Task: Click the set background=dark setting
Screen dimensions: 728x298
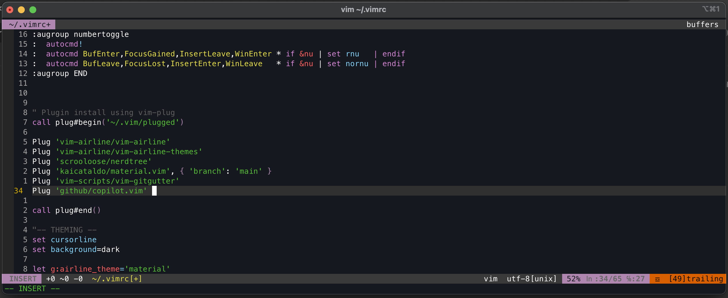Action: pos(76,249)
